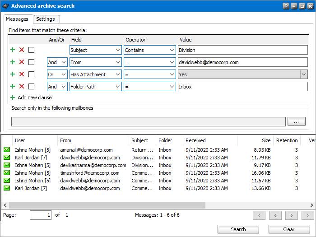The width and height of the screenshot is (316, 237).
Task: Open the Yes value dropdown
Action: [x=304, y=74]
